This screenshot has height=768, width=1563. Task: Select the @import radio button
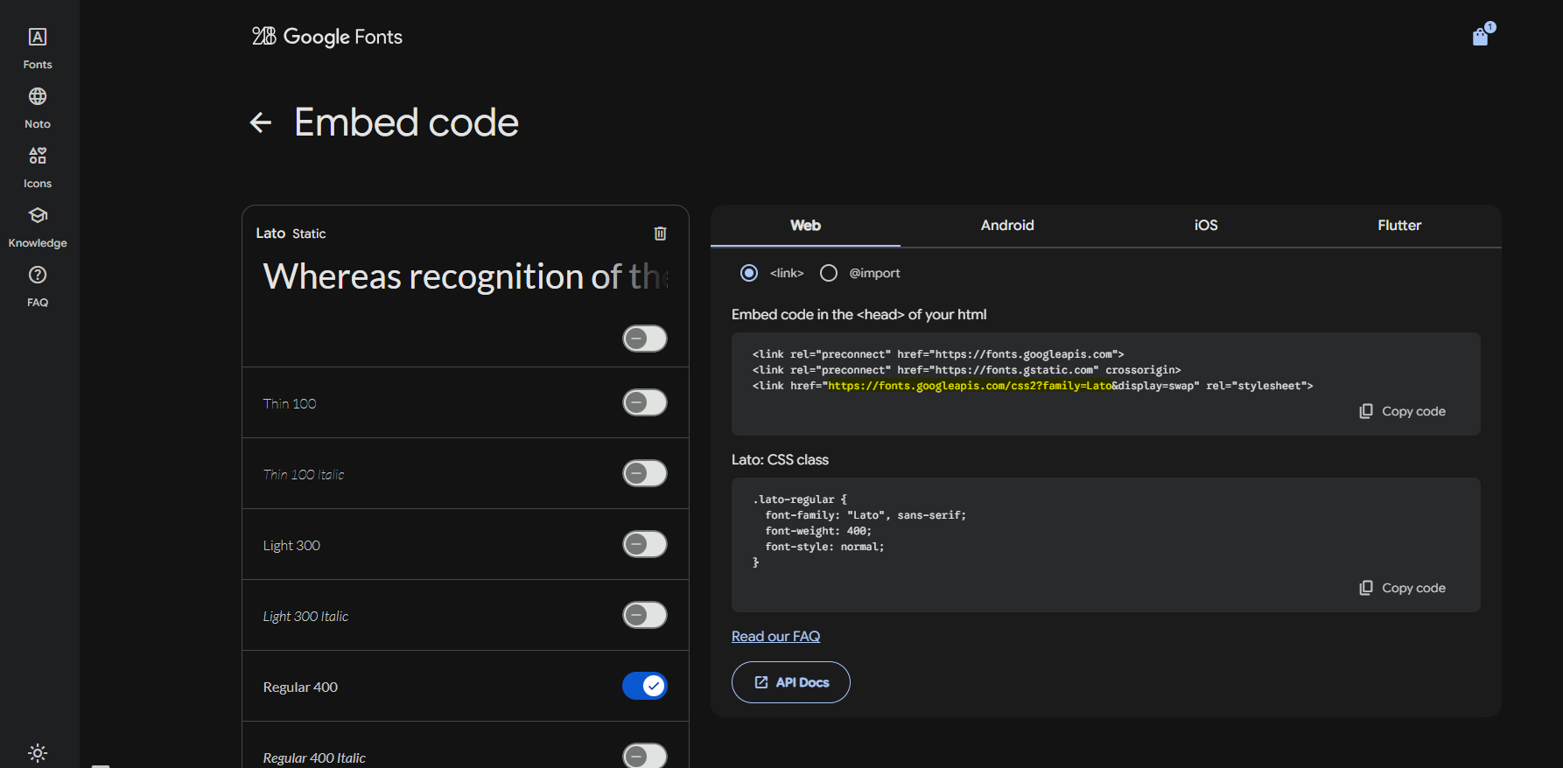829,273
